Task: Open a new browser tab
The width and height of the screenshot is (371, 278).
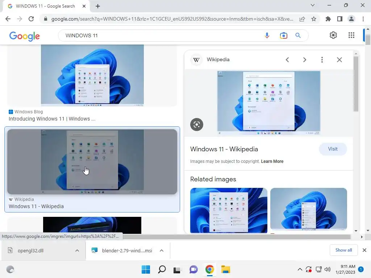Action: coord(98,6)
